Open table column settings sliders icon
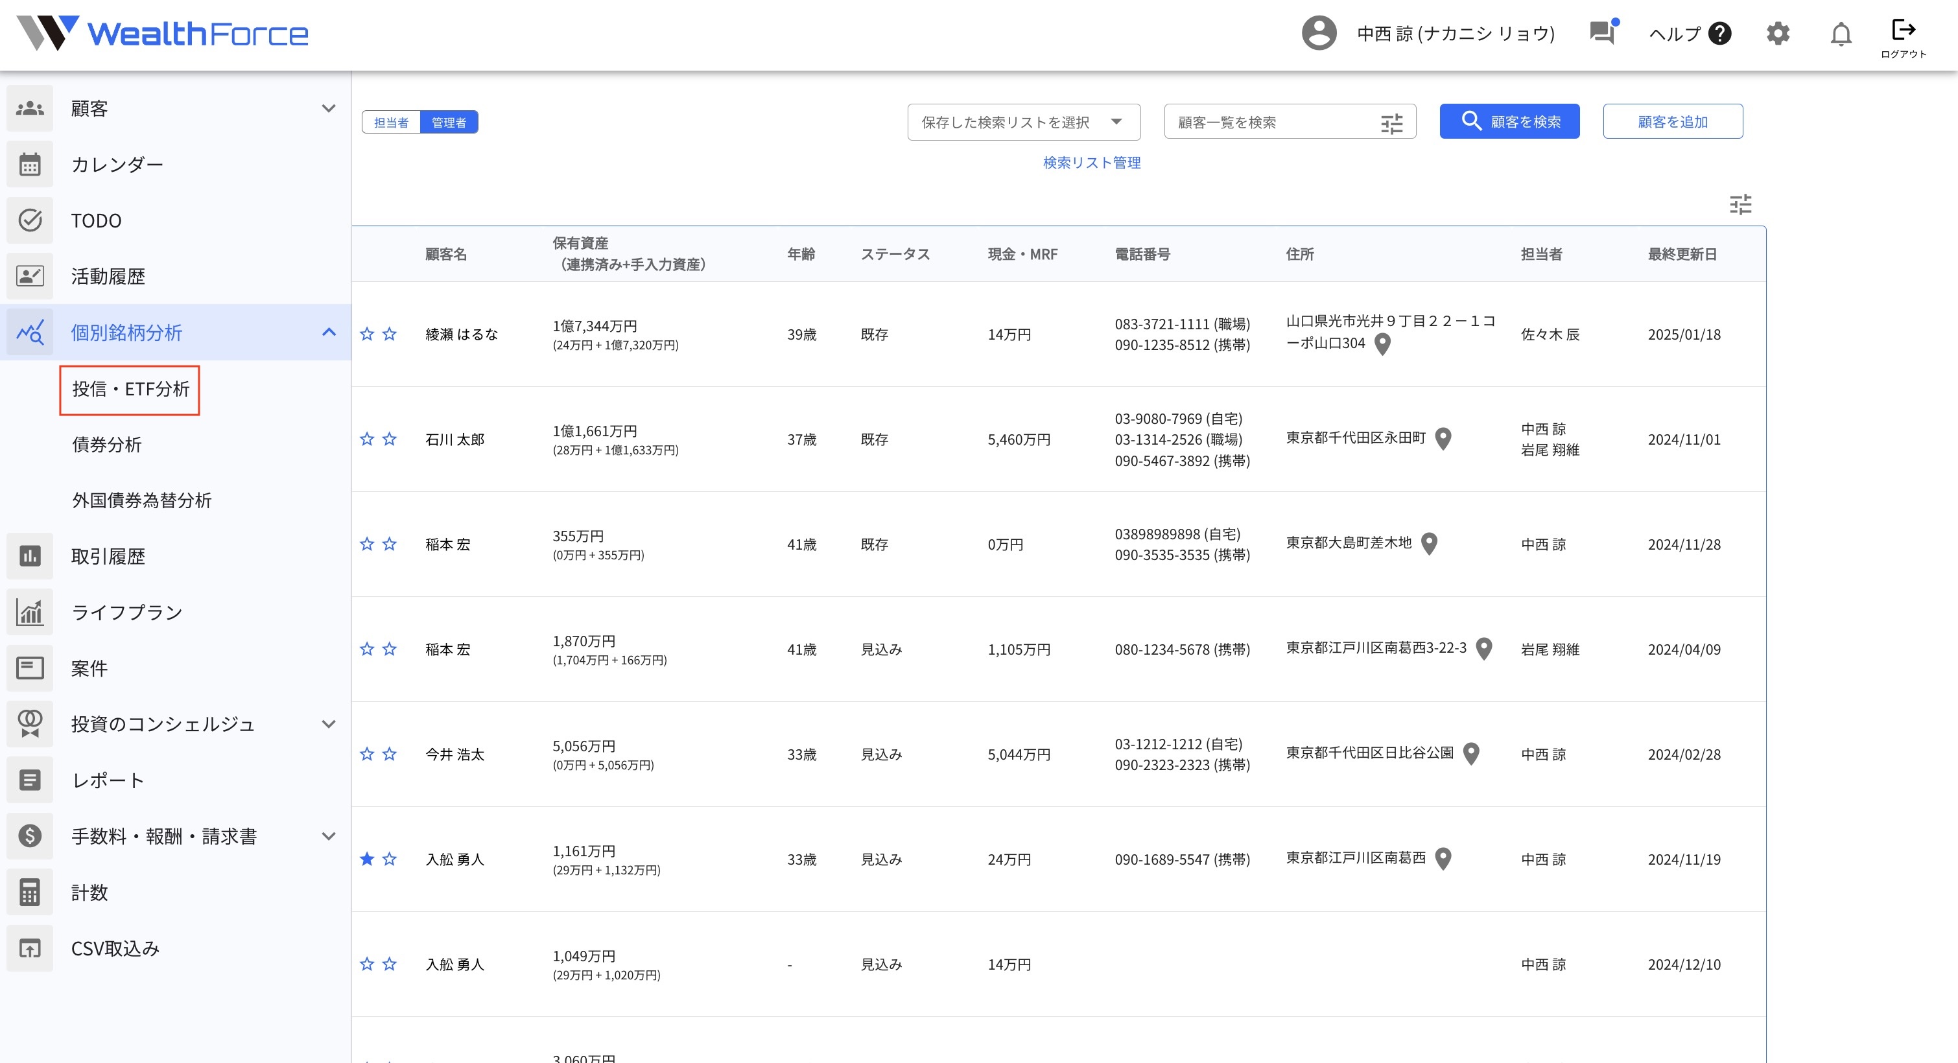Viewport: 1958px width, 1063px height. tap(1740, 204)
